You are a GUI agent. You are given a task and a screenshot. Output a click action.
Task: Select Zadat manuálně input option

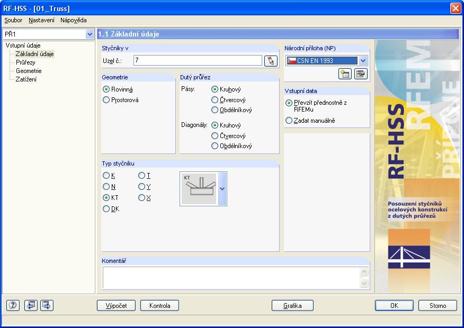tap(310, 121)
